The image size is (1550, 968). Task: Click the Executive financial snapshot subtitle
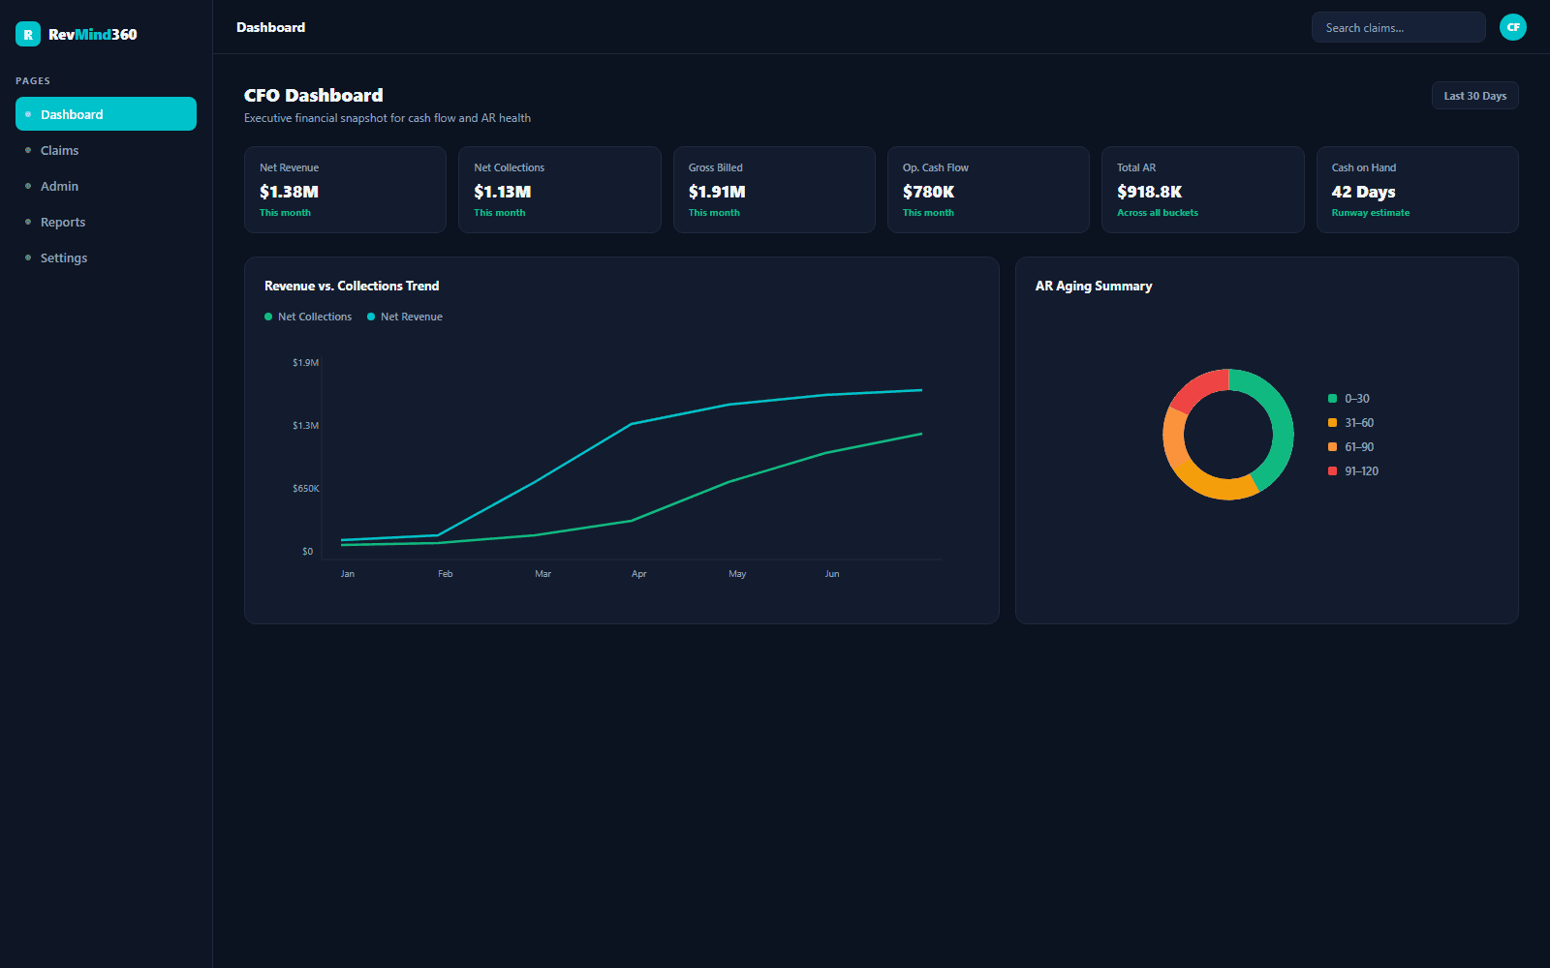pyautogui.click(x=387, y=118)
